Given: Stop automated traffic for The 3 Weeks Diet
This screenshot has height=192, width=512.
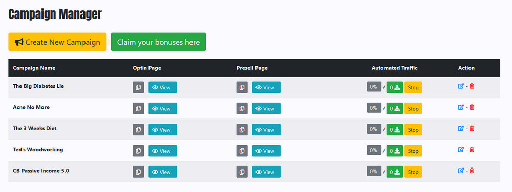Looking at the screenshot, I should pyautogui.click(x=413, y=130).
